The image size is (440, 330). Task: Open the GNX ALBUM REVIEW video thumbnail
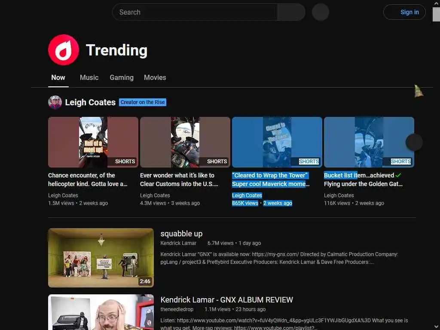pyautogui.click(x=101, y=312)
